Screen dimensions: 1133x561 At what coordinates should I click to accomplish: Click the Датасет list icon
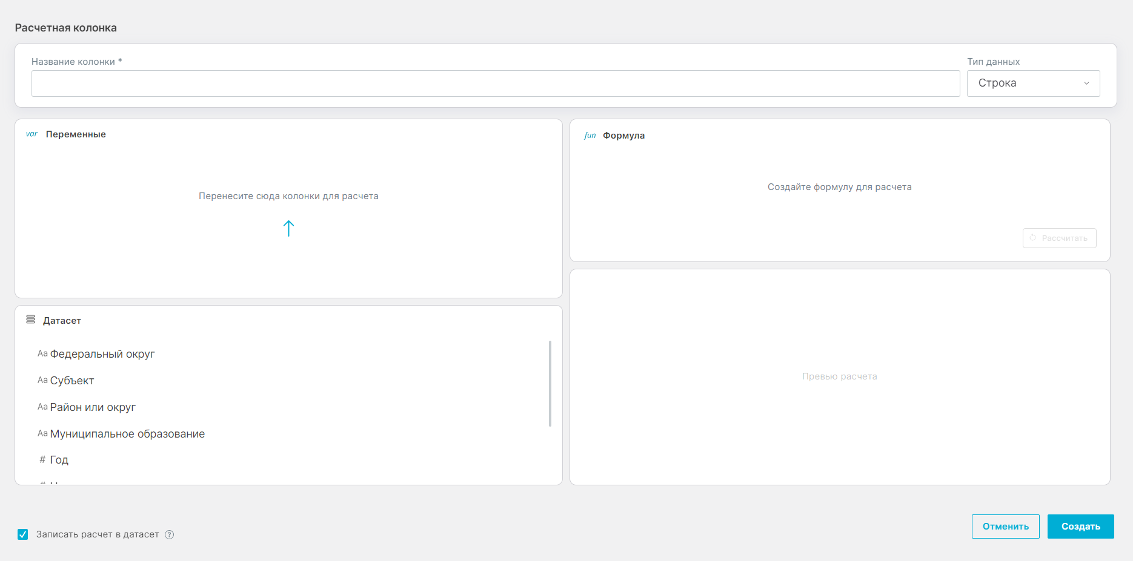(30, 320)
